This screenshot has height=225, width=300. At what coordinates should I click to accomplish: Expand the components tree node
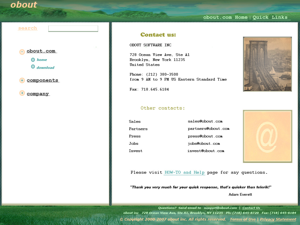tap(22, 80)
